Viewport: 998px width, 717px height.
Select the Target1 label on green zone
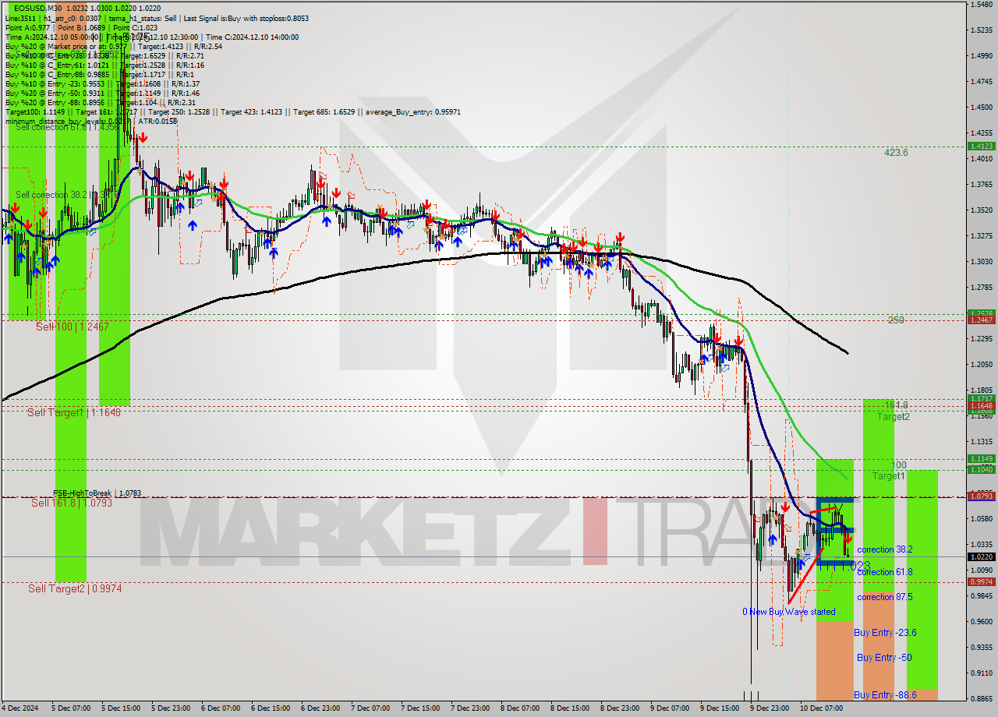tap(888, 475)
